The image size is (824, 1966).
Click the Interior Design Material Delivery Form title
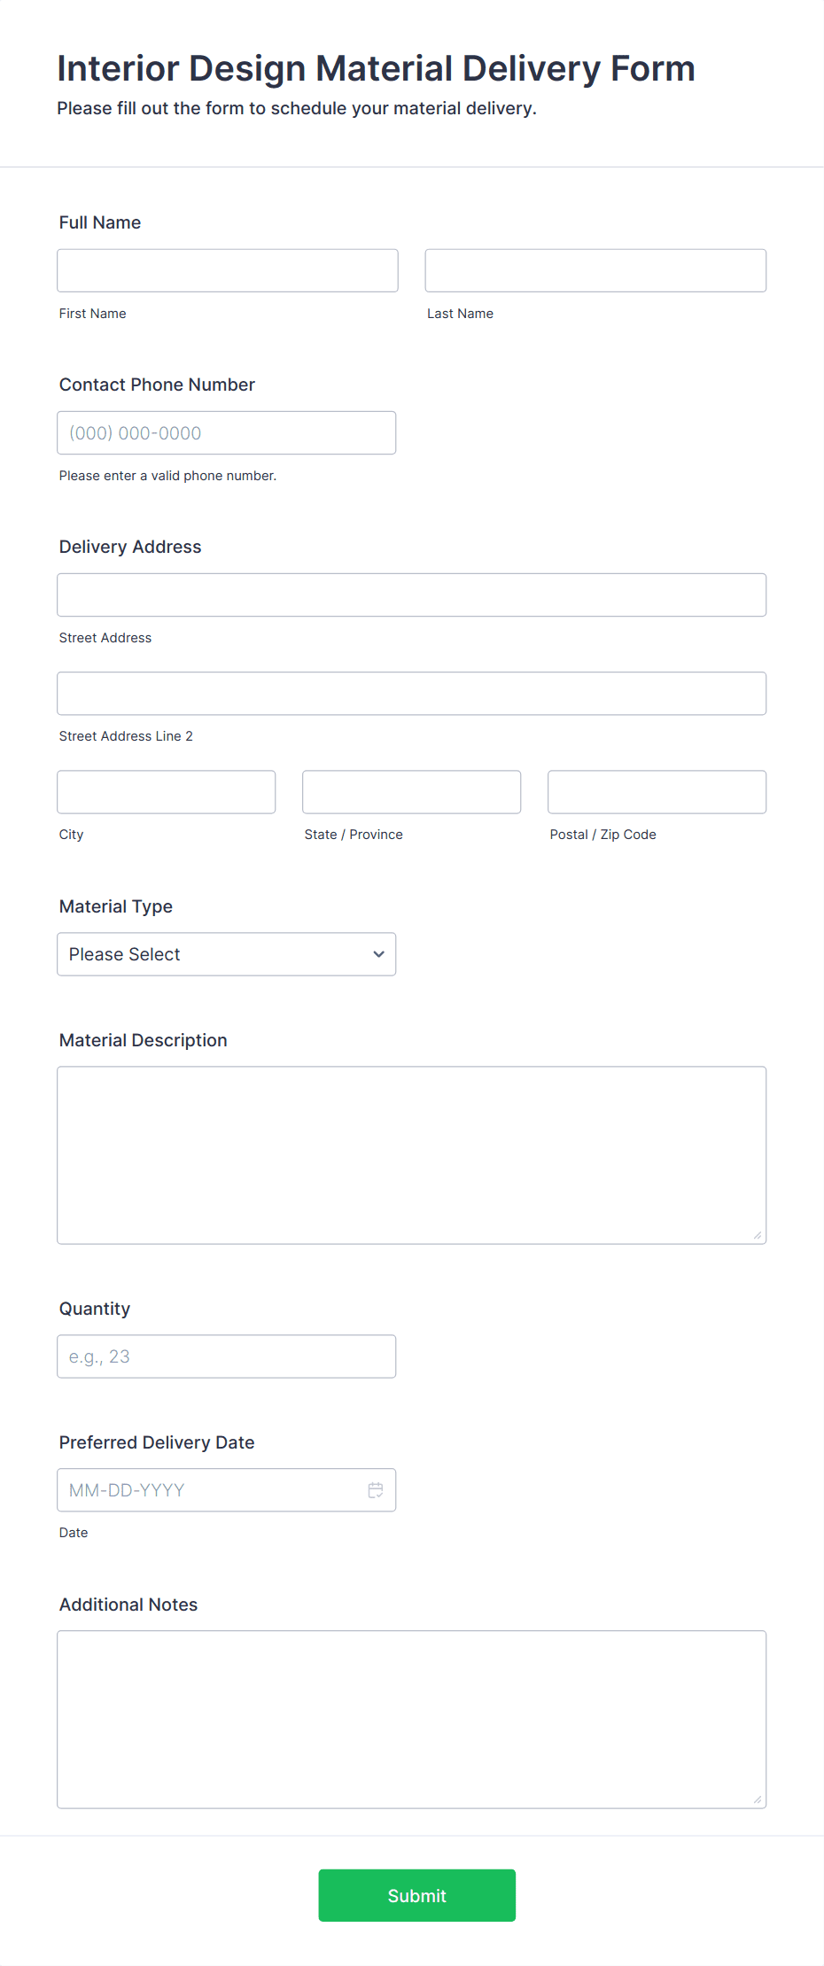376,67
